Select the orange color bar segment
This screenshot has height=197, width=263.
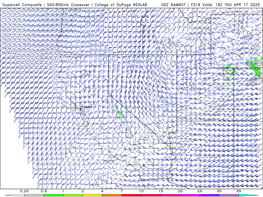click(112, 195)
